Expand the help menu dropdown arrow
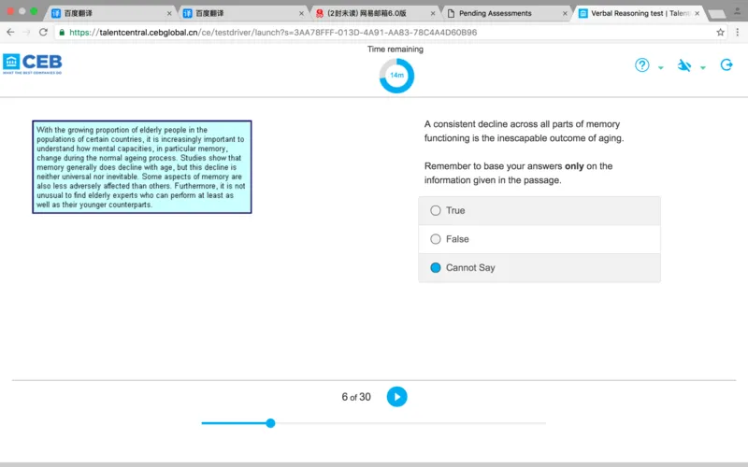The height and width of the screenshot is (467, 748). [661, 68]
